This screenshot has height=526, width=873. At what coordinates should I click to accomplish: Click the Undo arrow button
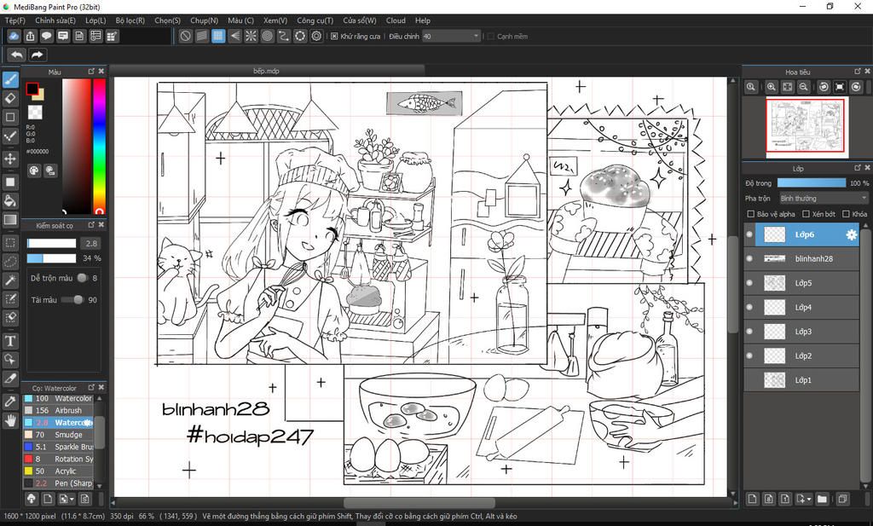click(17, 55)
